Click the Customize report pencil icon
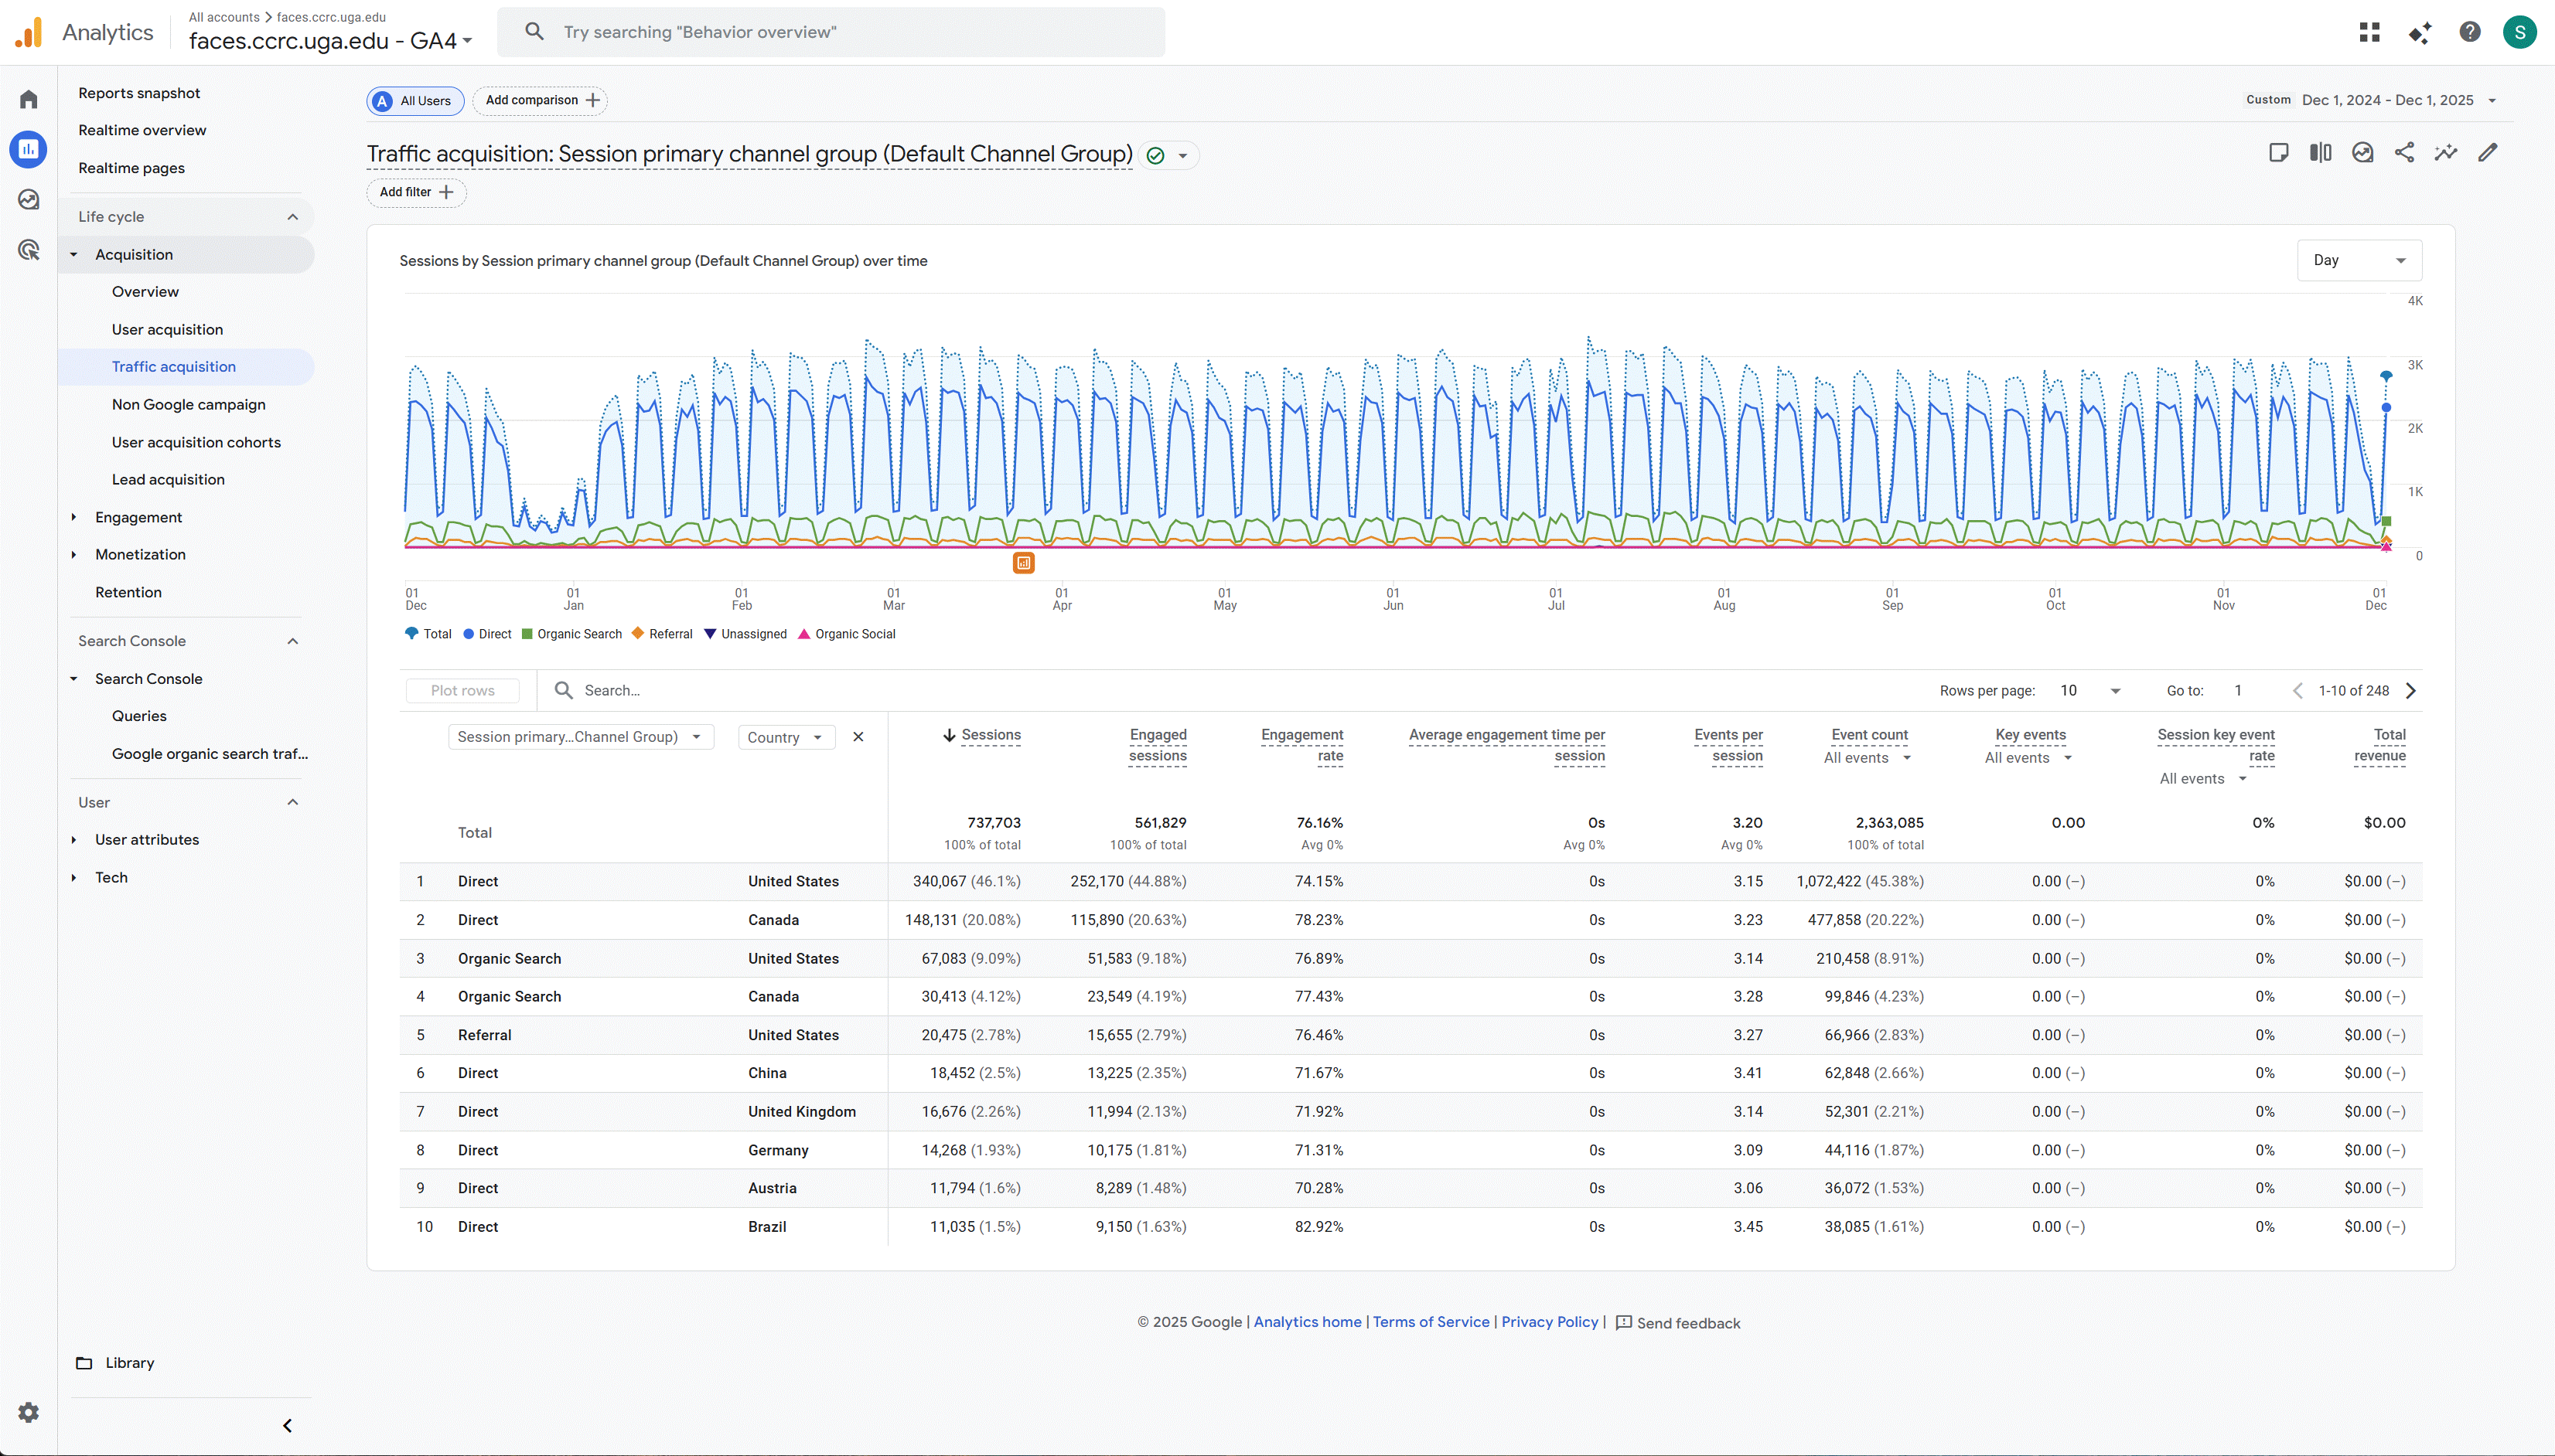 [x=2488, y=153]
